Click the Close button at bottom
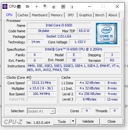Image resolution: width=128 pixels, height=130 pixels. coord(111,121)
